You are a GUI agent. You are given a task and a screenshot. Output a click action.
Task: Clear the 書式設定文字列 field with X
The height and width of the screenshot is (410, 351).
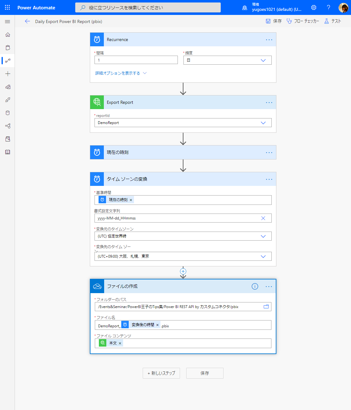263,218
